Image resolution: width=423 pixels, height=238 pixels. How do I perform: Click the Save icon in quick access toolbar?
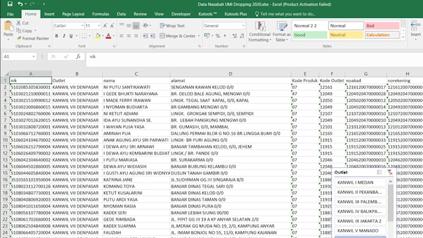pos(10,4)
